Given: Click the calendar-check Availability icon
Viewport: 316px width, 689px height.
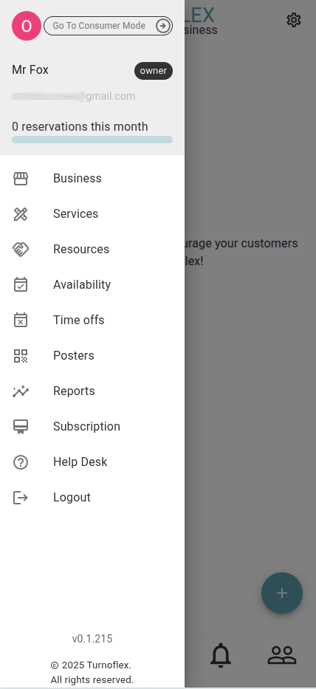Looking at the screenshot, I should tap(21, 285).
